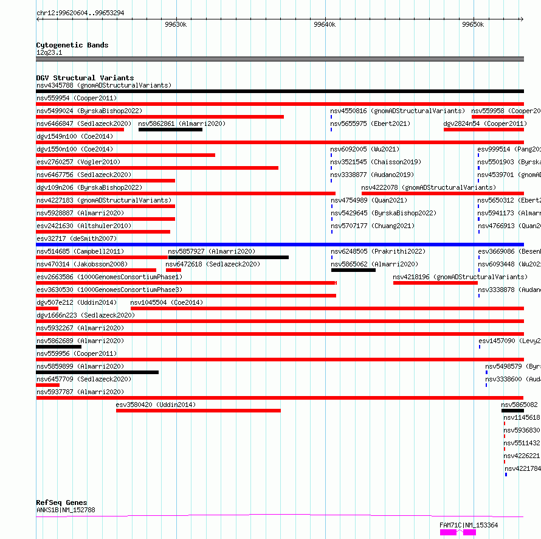Select nsv6467756 (Sedlazeck2020) label
Image resolution: width=541 pixels, height=539 pixels.
tap(84, 175)
